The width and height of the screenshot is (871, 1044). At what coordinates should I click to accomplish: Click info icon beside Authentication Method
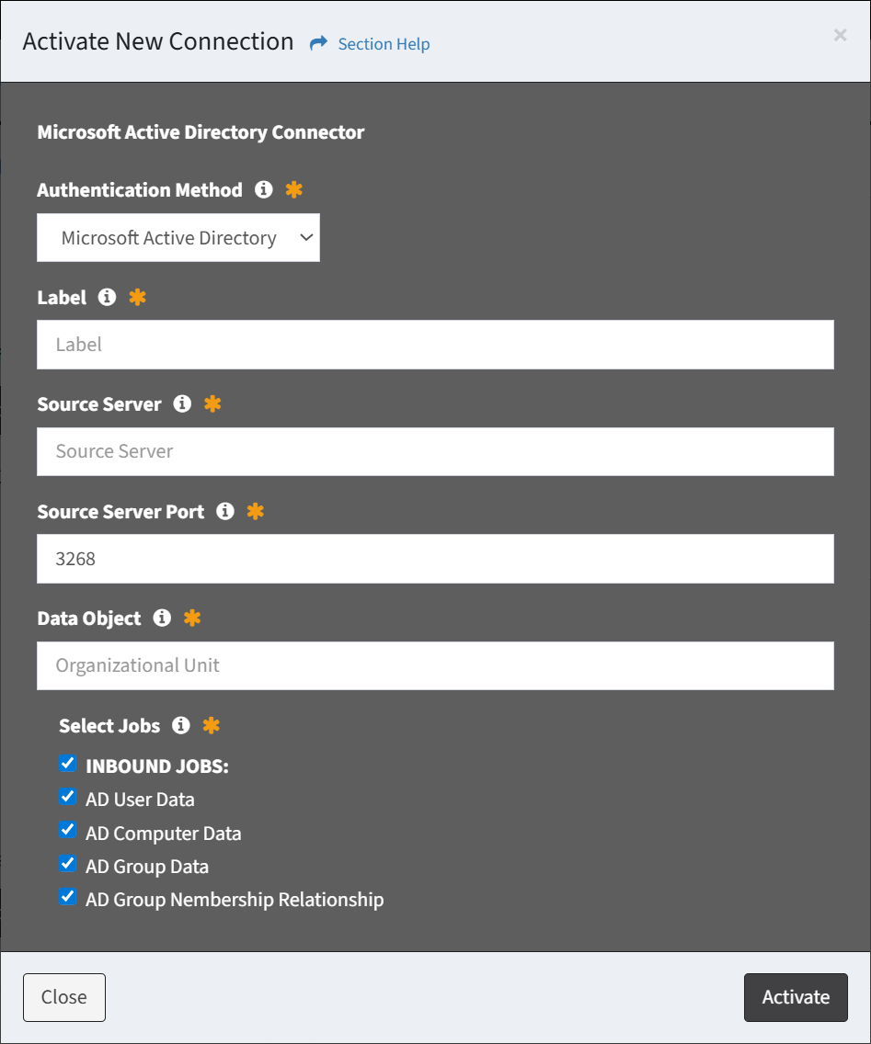(264, 190)
